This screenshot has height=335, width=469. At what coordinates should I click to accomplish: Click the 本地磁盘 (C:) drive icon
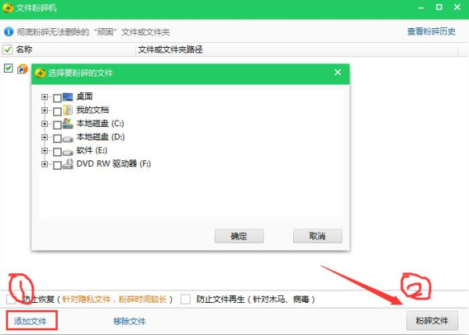point(68,124)
